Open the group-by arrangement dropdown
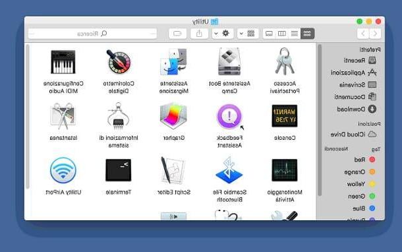 [248, 34]
